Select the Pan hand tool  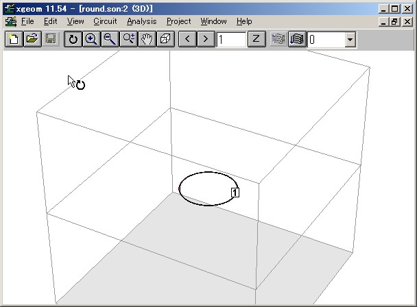pos(147,39)
